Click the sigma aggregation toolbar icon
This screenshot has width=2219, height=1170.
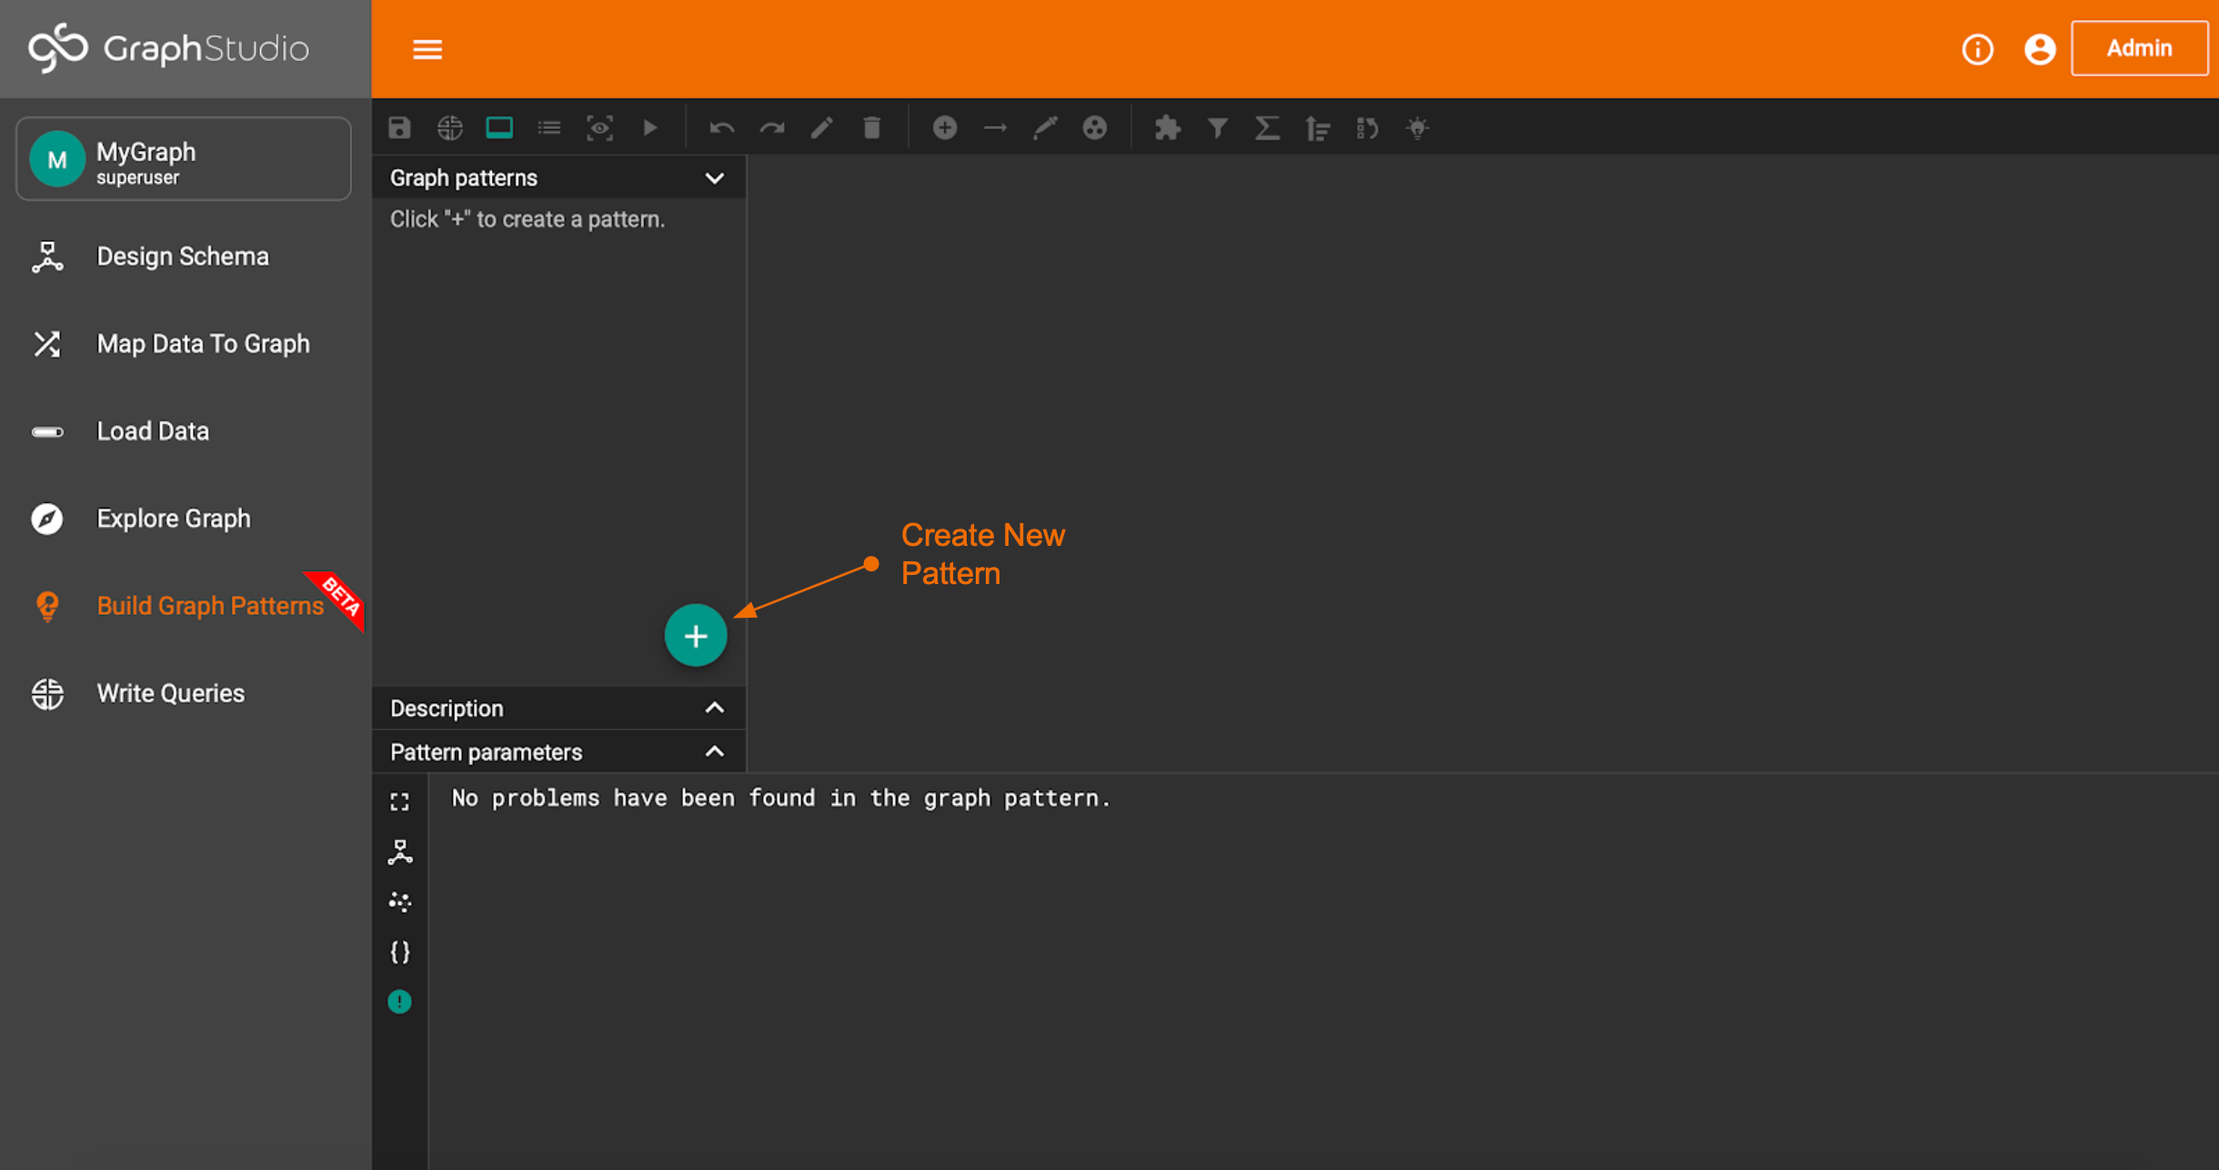click(1267, 127)
